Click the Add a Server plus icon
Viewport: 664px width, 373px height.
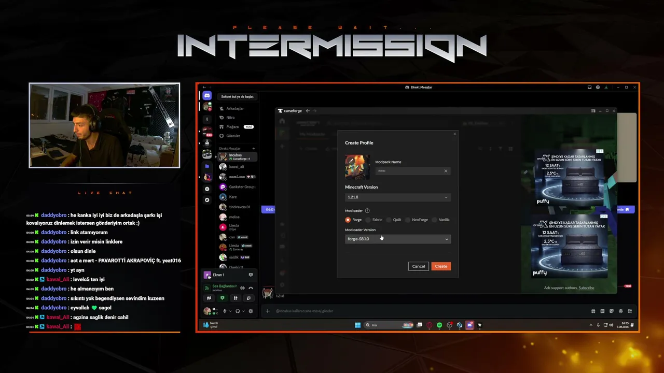[x=207, y=189]
